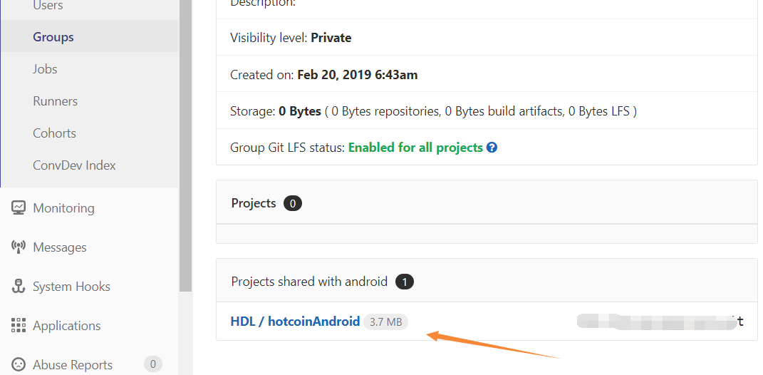Open the ConvDev Index page
The image size is (763, 375).
click(x=74, y=165)
